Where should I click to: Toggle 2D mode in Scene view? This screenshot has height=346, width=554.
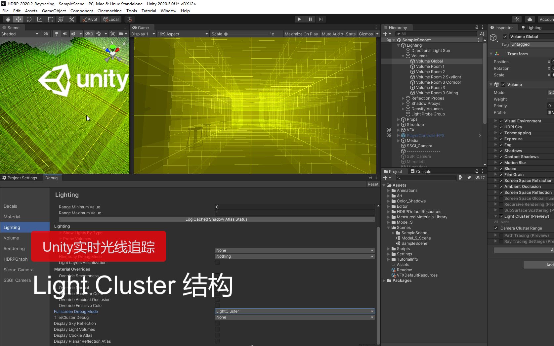(x=46, y=34)
